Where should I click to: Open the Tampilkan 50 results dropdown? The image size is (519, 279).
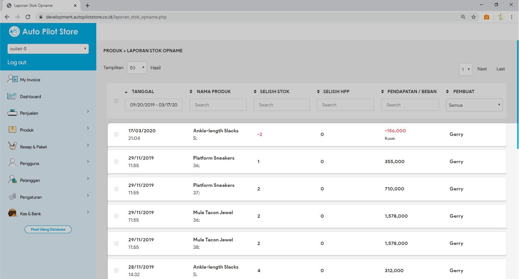tap(137, 68)
